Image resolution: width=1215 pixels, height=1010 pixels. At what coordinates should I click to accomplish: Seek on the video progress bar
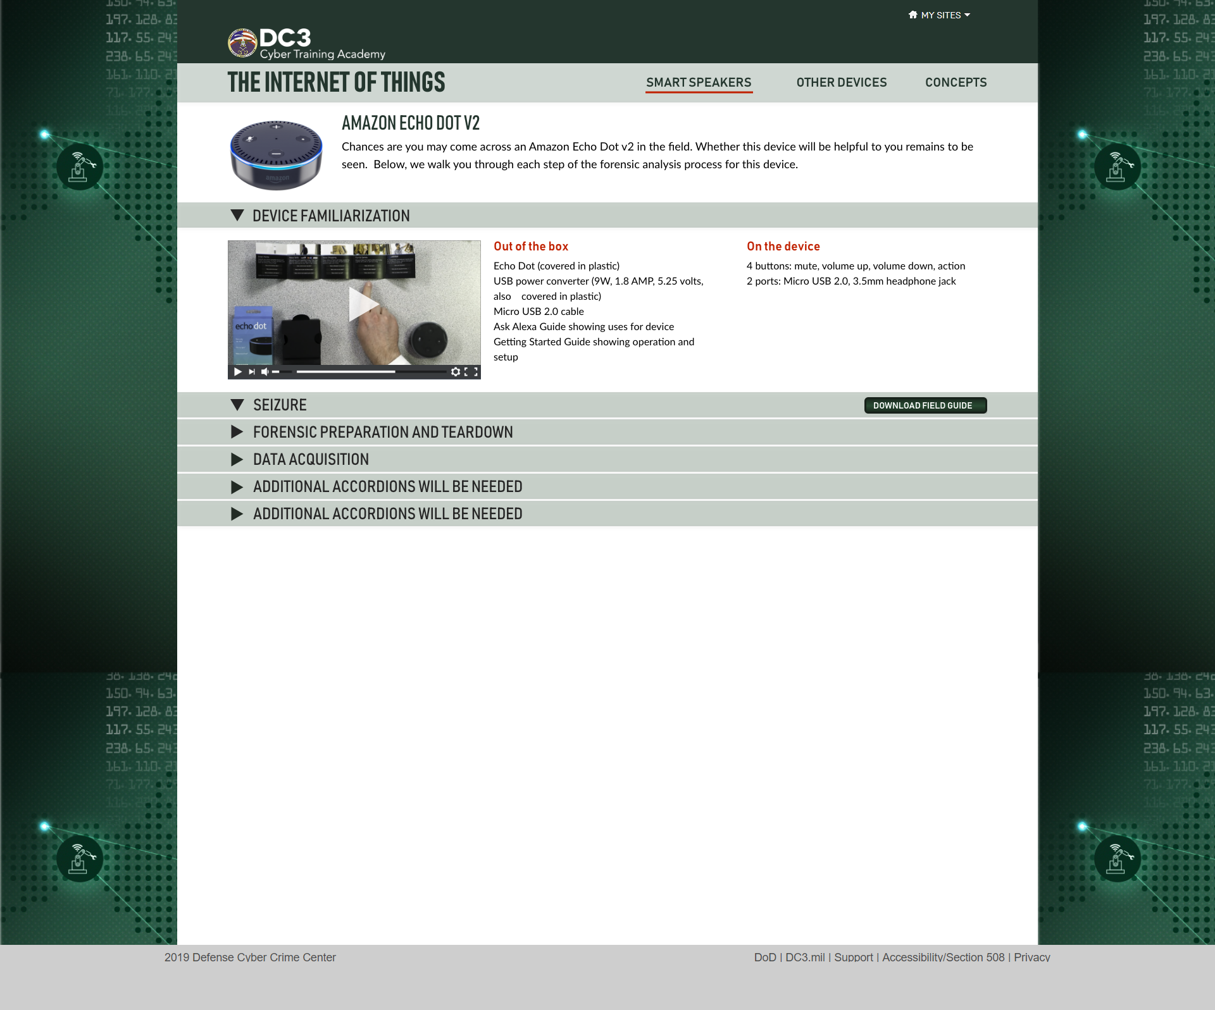click(371, 372)
